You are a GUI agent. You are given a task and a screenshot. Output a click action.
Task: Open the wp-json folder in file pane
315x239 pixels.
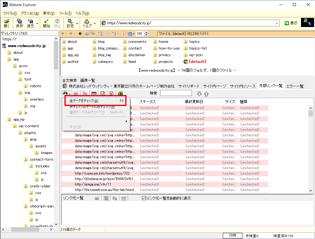coord(193,55)
